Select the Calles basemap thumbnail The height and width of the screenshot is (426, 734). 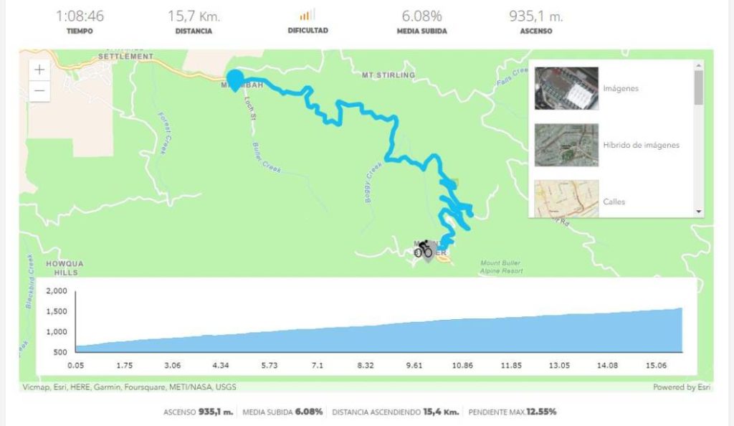pyautogui.click(x=566, y=199)
